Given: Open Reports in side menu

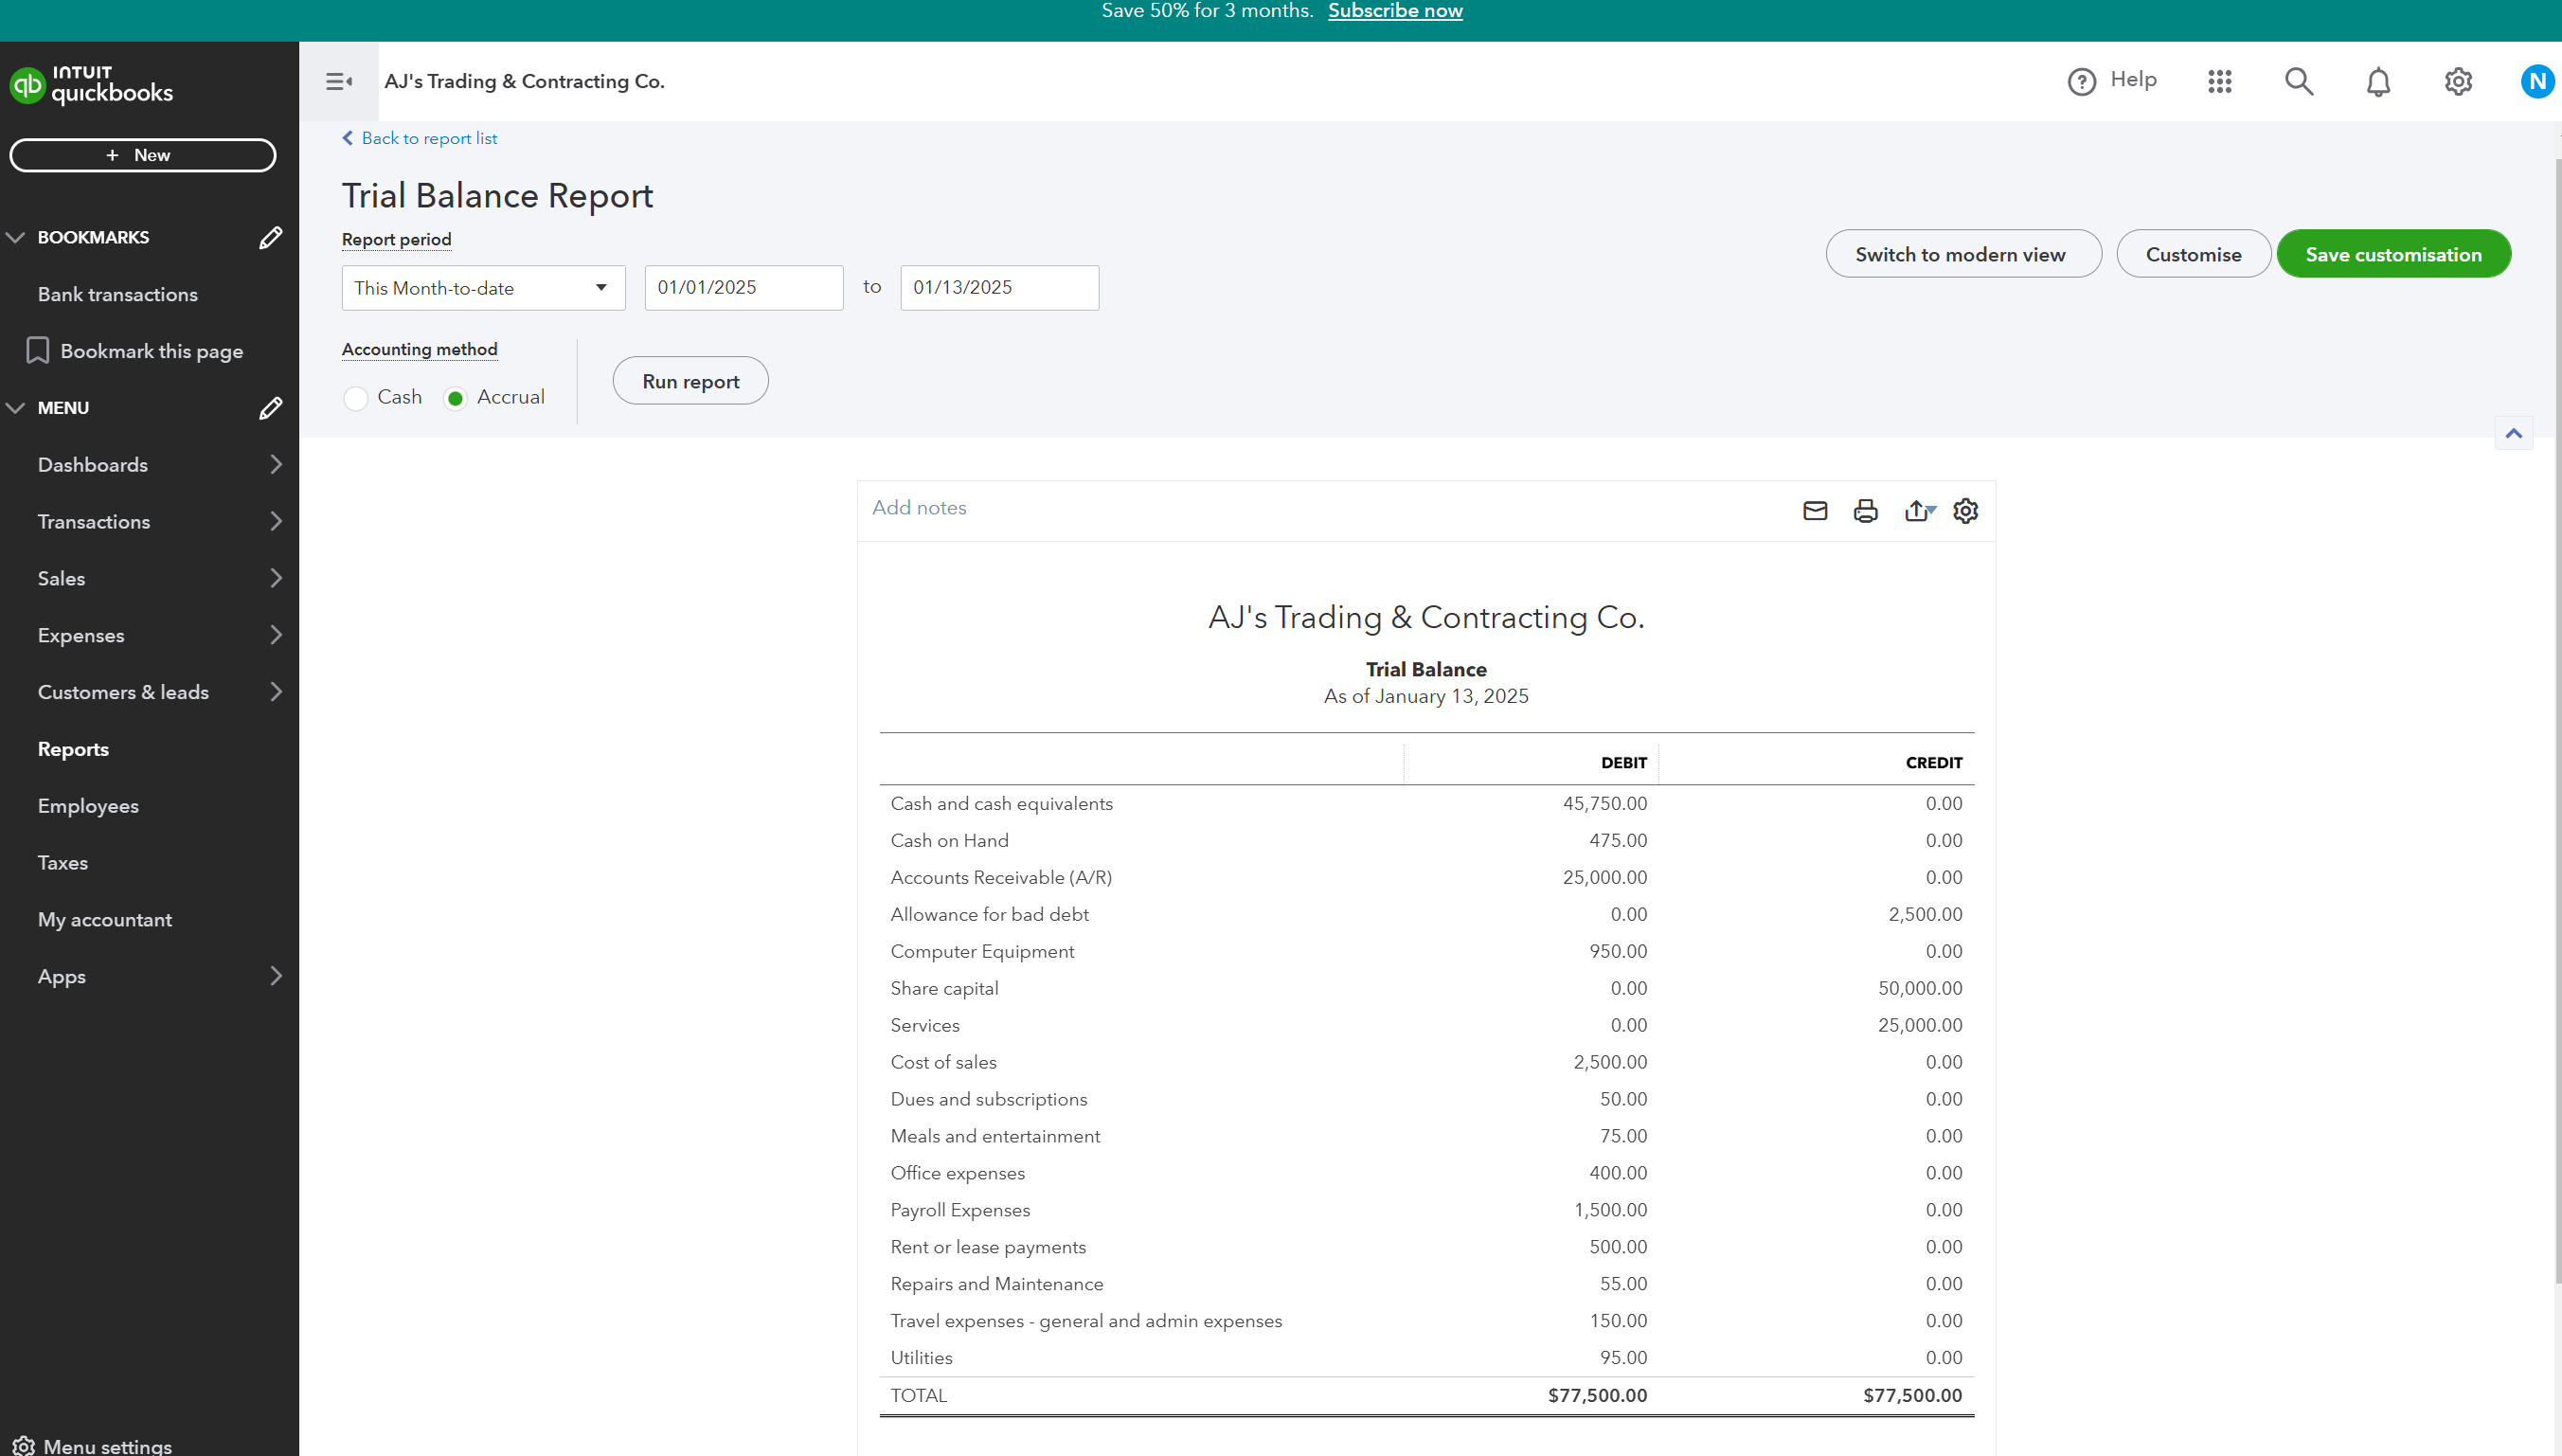Looking at the screenshot, I should coord(73,749).
